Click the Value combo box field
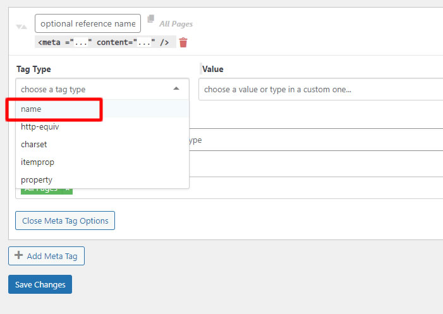443x314 pixels. 316,89
